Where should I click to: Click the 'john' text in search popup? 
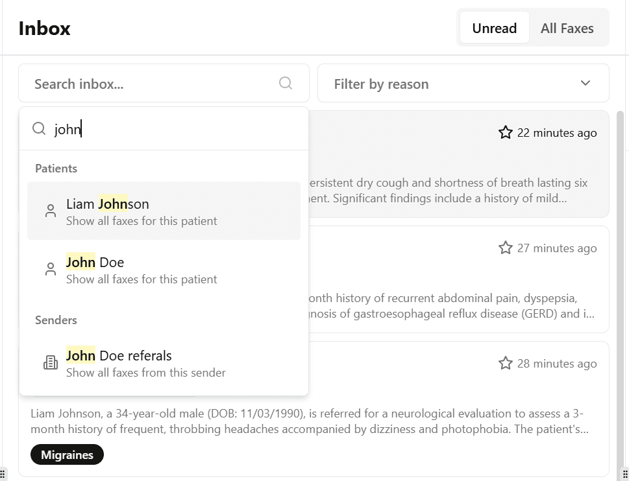coord(68,129)
